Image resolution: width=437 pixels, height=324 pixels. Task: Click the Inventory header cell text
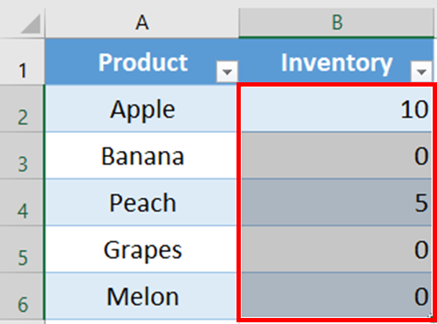pyautogui.click(x=337, y=64)
